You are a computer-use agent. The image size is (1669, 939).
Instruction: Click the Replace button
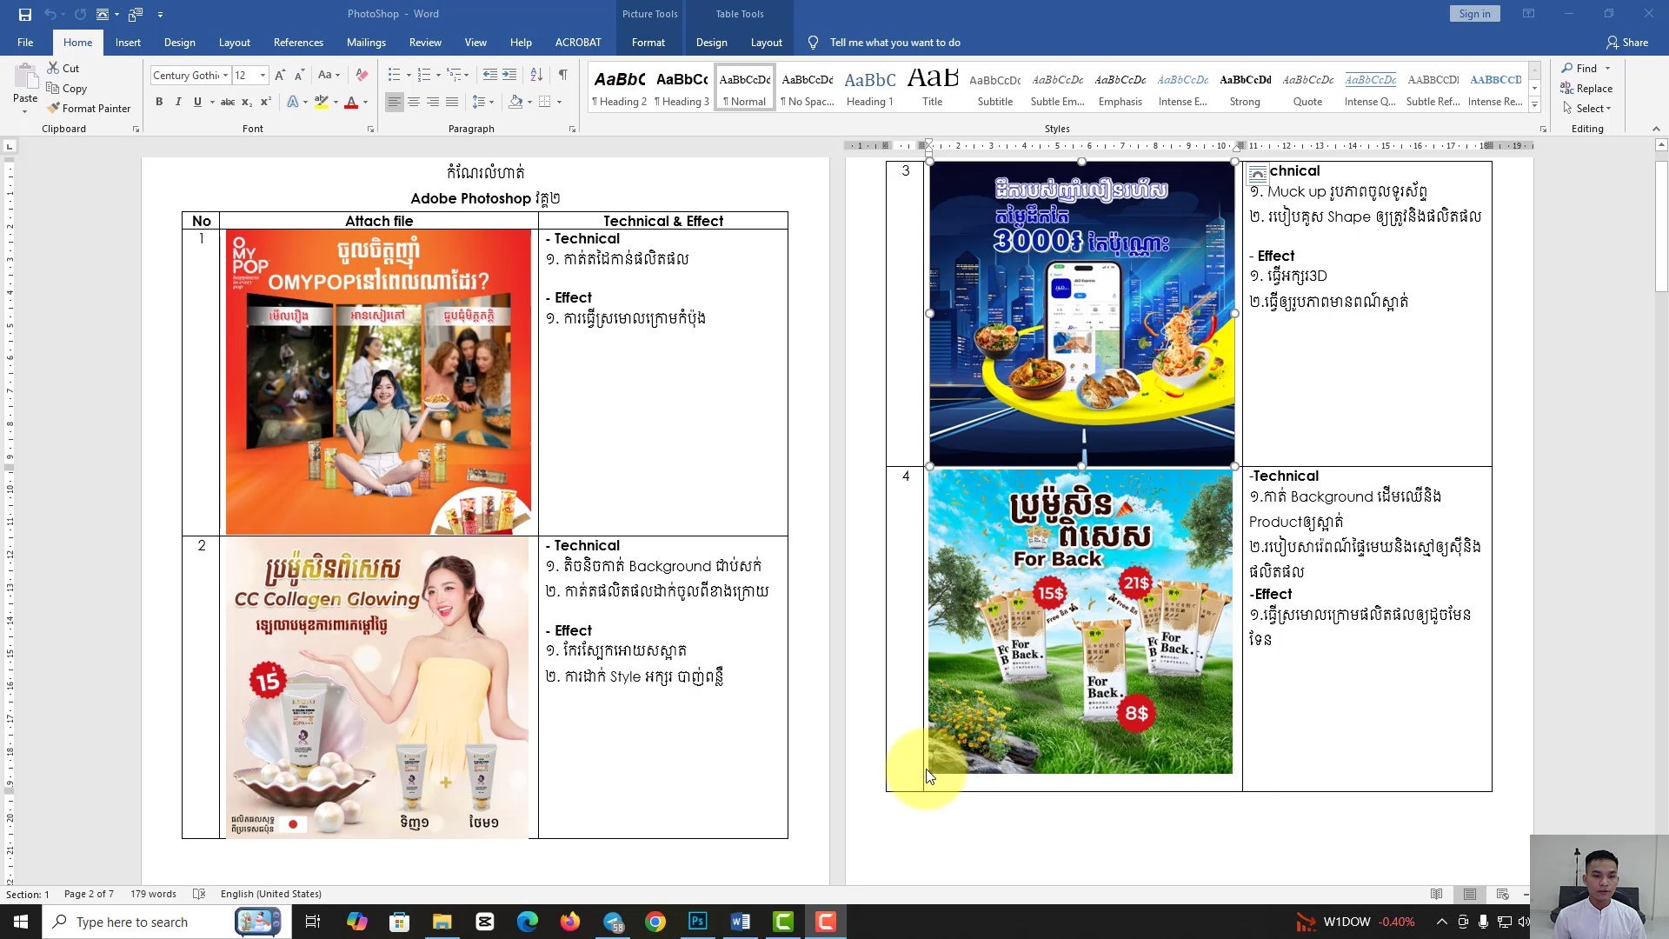1587,89
